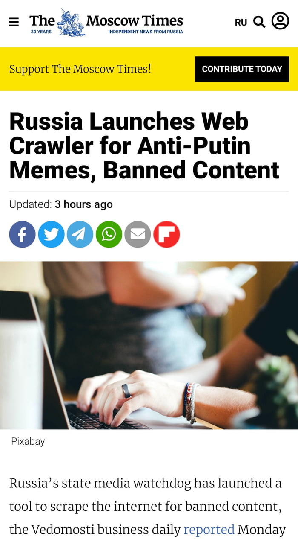Share the article on WhatsApp

(x=109, y=234)
